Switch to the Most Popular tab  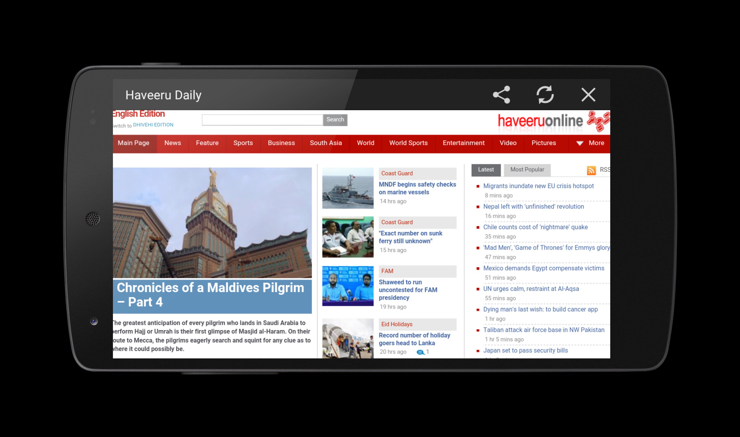pos(527,170)
